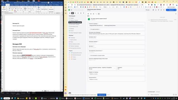Tick the checkbox beside Внутренний контент section
Image resolution: width=178 pixels, height=100 pixels.
[x=69, y=53]
